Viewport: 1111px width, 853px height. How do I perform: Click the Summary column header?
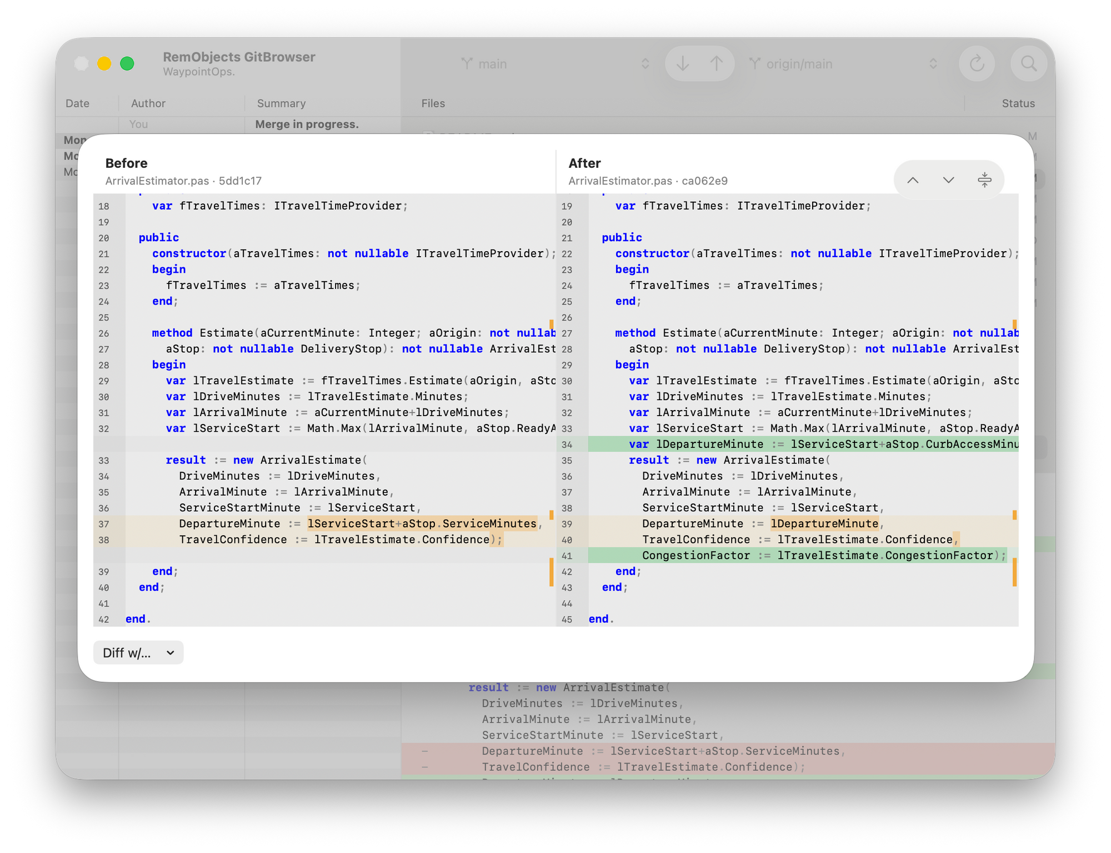coord(281,103)
